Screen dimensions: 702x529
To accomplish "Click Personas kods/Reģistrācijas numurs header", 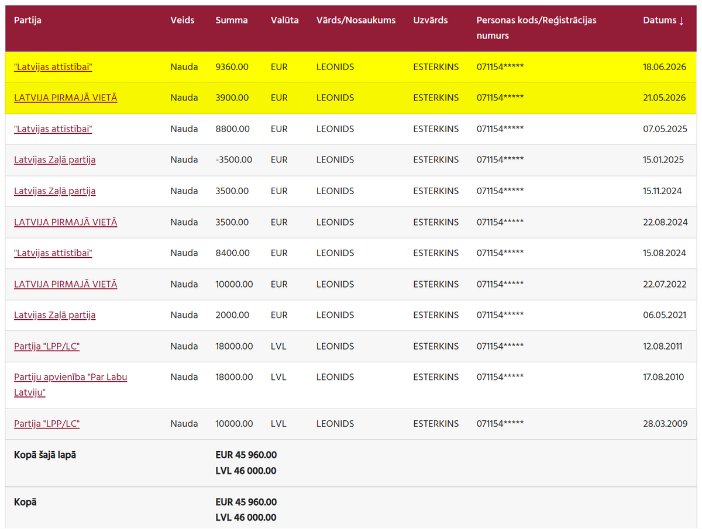I will click(x=536, y=28).
